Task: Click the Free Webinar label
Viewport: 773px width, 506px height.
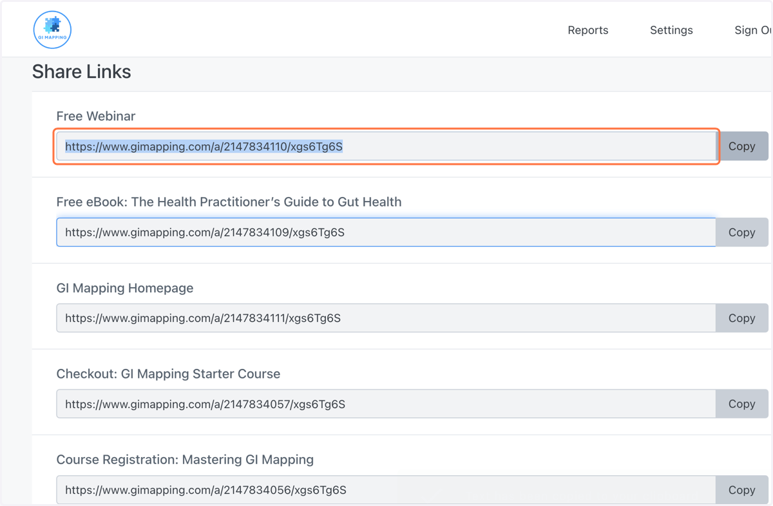Action: (x=96, y=116)
